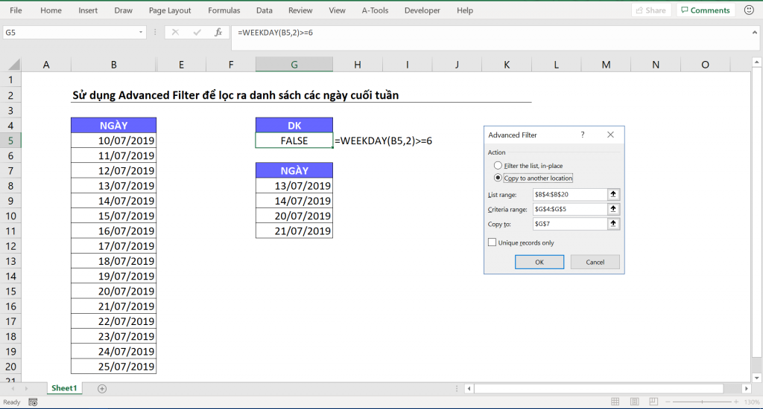763x409 pixels.
Task: Open the Name Box dropdown arrow
Action: (142, 33)
